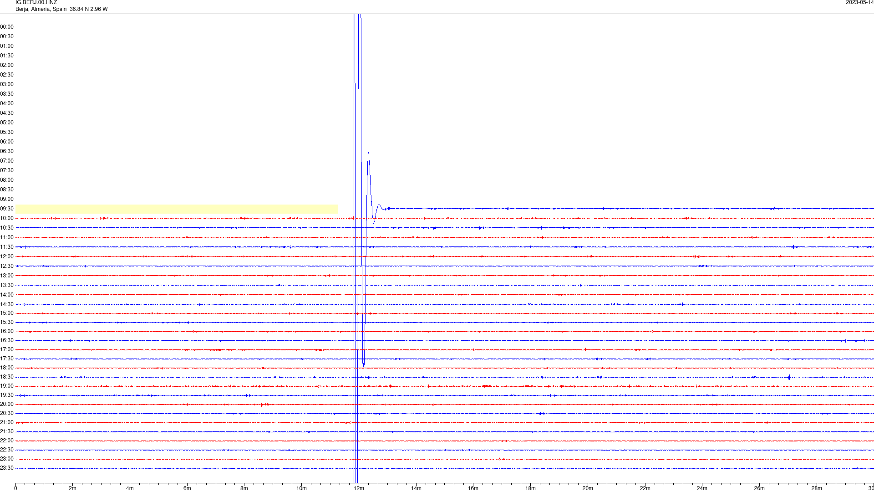Select the 12:30 time row label
Image resolution: width=874 pixels, height=492 pixels.
tap(7, 266)
